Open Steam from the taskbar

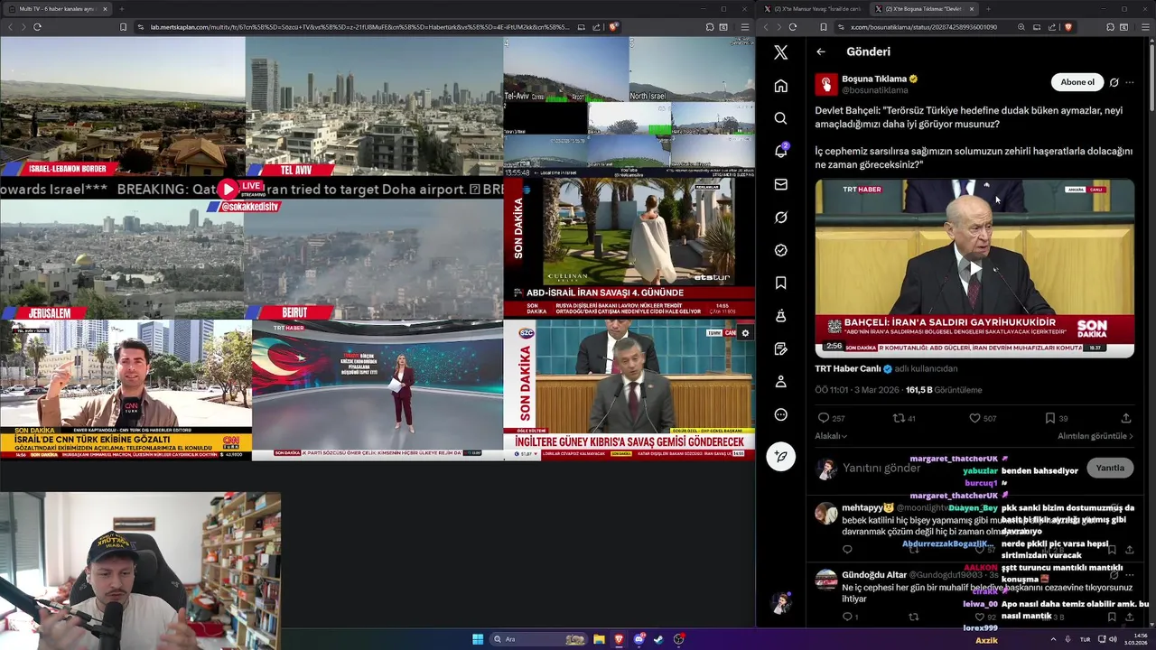click(658, 639)
